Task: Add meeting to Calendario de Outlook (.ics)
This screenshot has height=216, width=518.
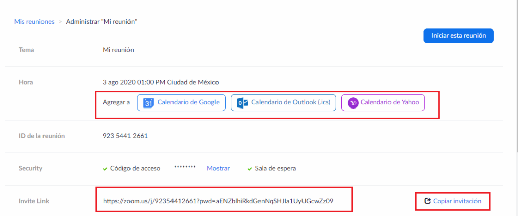Action: [290, 102]
